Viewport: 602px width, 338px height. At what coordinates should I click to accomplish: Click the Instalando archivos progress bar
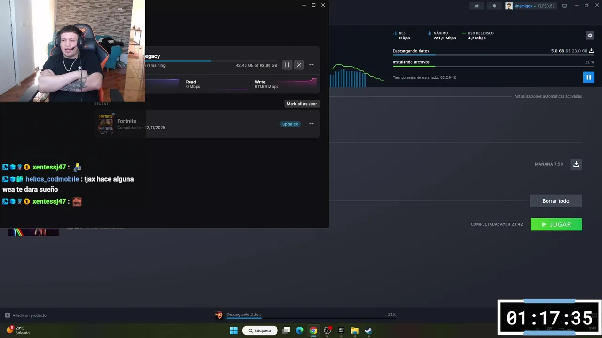click(493, 66)
